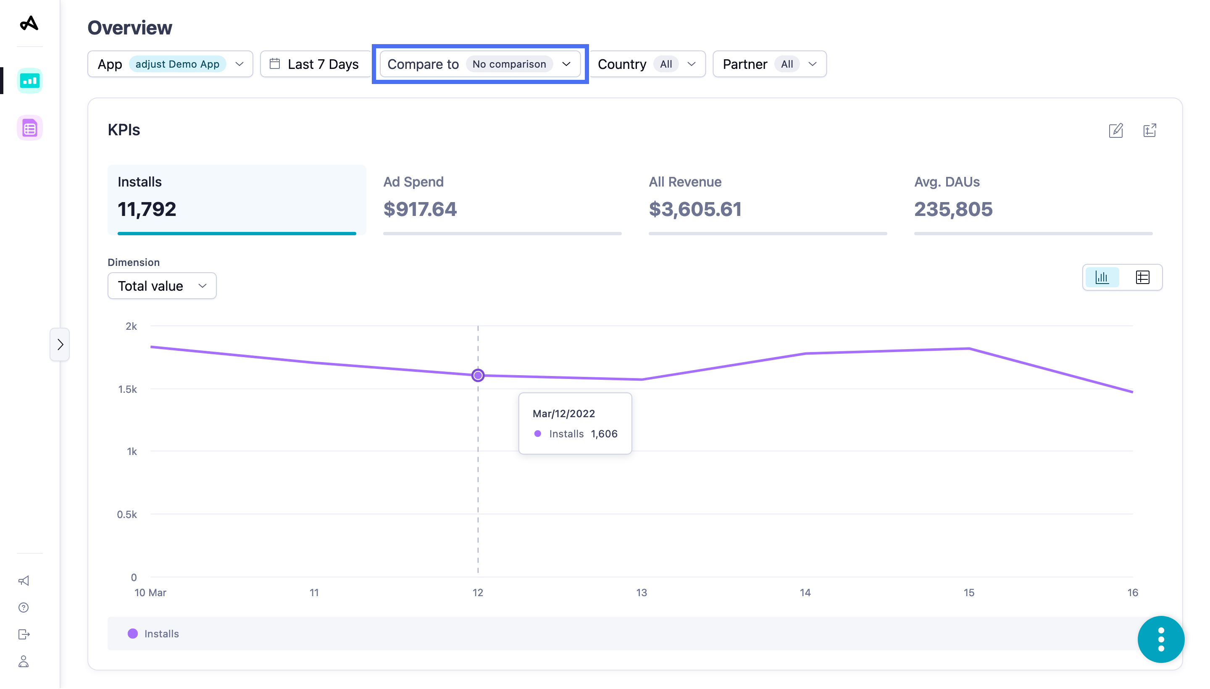Click the Overview page heading
Viewport: 1210px width, 689px height.
(130, 27)
